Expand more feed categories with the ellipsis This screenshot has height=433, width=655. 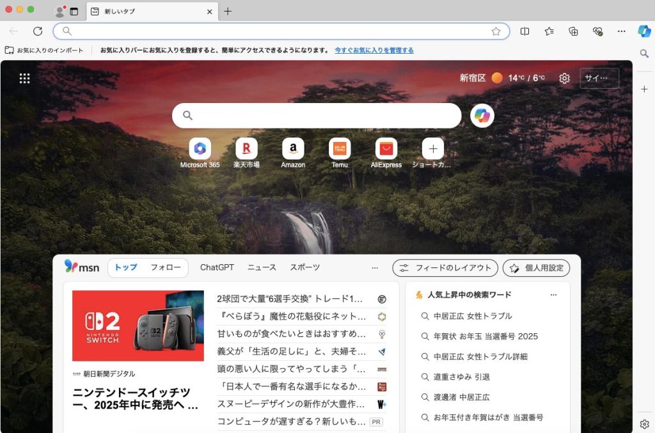click(375, 268)
